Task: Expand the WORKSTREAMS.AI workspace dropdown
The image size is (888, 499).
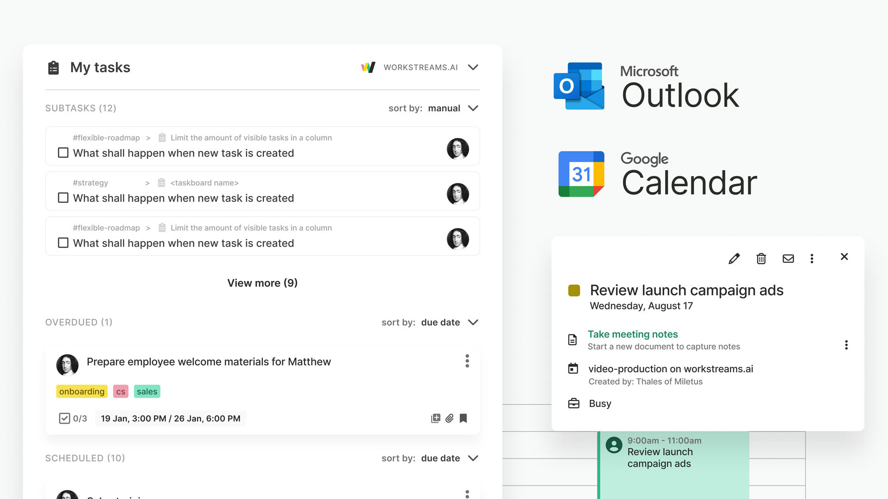Action: coord(473,67)
